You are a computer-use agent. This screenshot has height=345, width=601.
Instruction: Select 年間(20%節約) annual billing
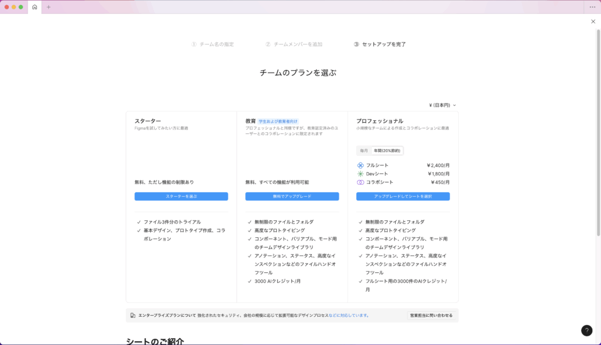click(388, 151)
